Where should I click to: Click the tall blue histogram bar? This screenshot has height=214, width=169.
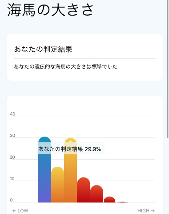click(x=44, y=169)
